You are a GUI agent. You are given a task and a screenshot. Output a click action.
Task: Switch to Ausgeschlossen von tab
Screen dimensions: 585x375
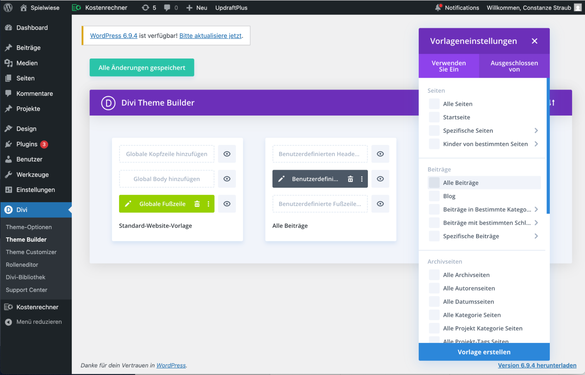pyautogui.click(x=514, y=66)
